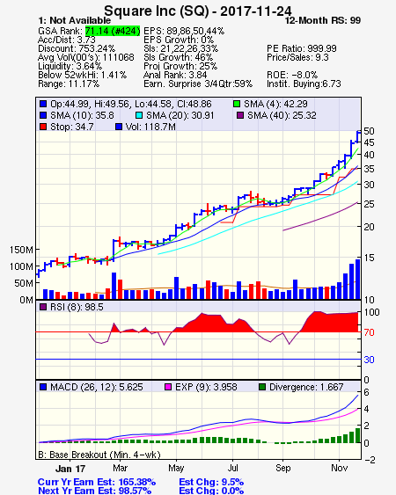This screenshot has width=396, height=495.
Task: Click the Sls Growth: 46% line
Action: (178, 57)
